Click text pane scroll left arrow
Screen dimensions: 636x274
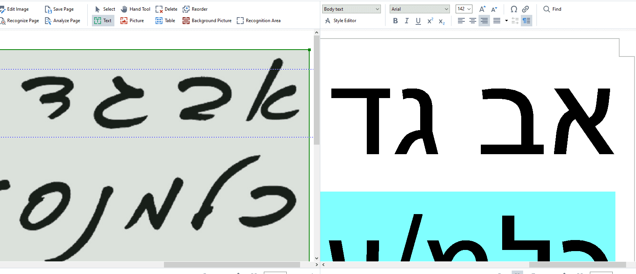323,264
